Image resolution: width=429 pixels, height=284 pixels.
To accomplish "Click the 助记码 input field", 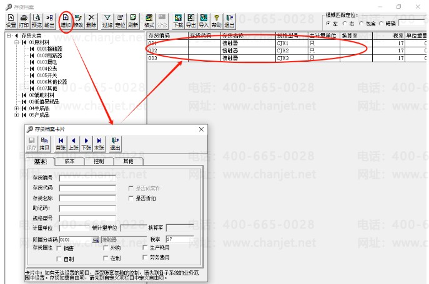I will [x=87, y=209].
